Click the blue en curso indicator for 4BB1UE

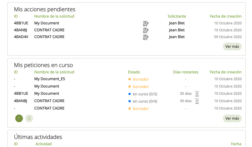[130, 94]
